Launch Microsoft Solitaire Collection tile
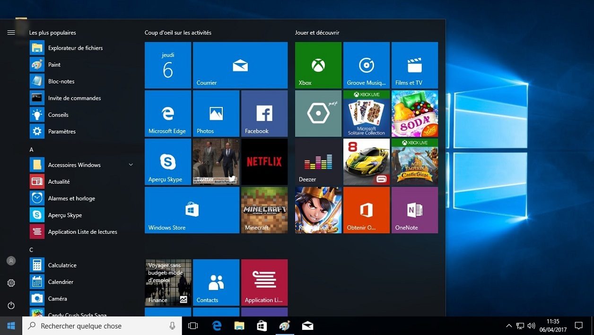Screen dimensions: 594x335 367,114
